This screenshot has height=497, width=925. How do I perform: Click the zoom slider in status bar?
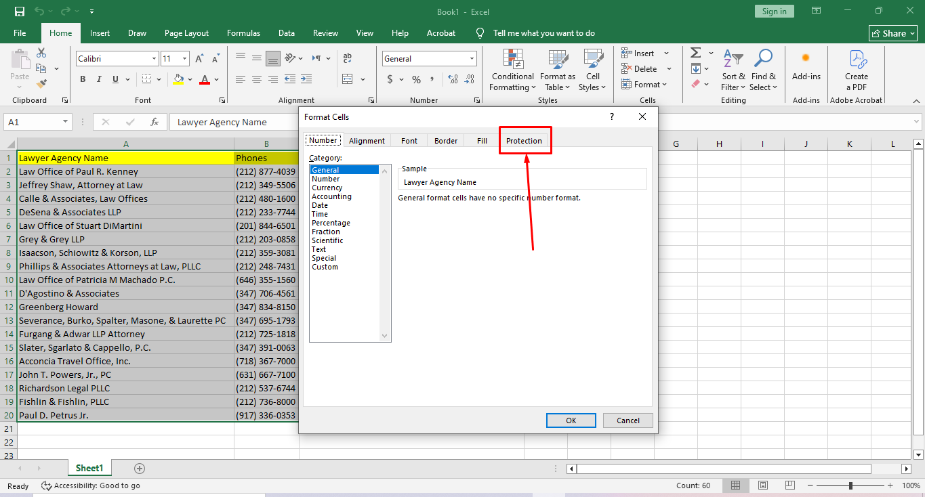850,485
